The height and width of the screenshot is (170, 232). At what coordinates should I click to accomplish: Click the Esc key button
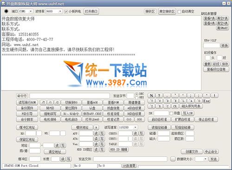click(x=206, y=101)
